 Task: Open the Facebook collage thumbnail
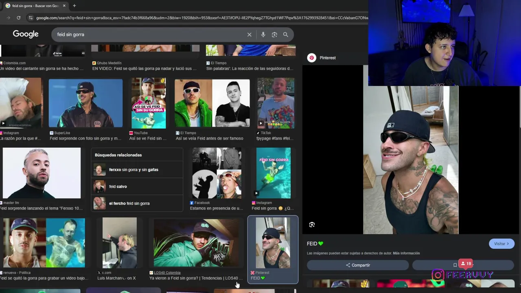[217, 173]
